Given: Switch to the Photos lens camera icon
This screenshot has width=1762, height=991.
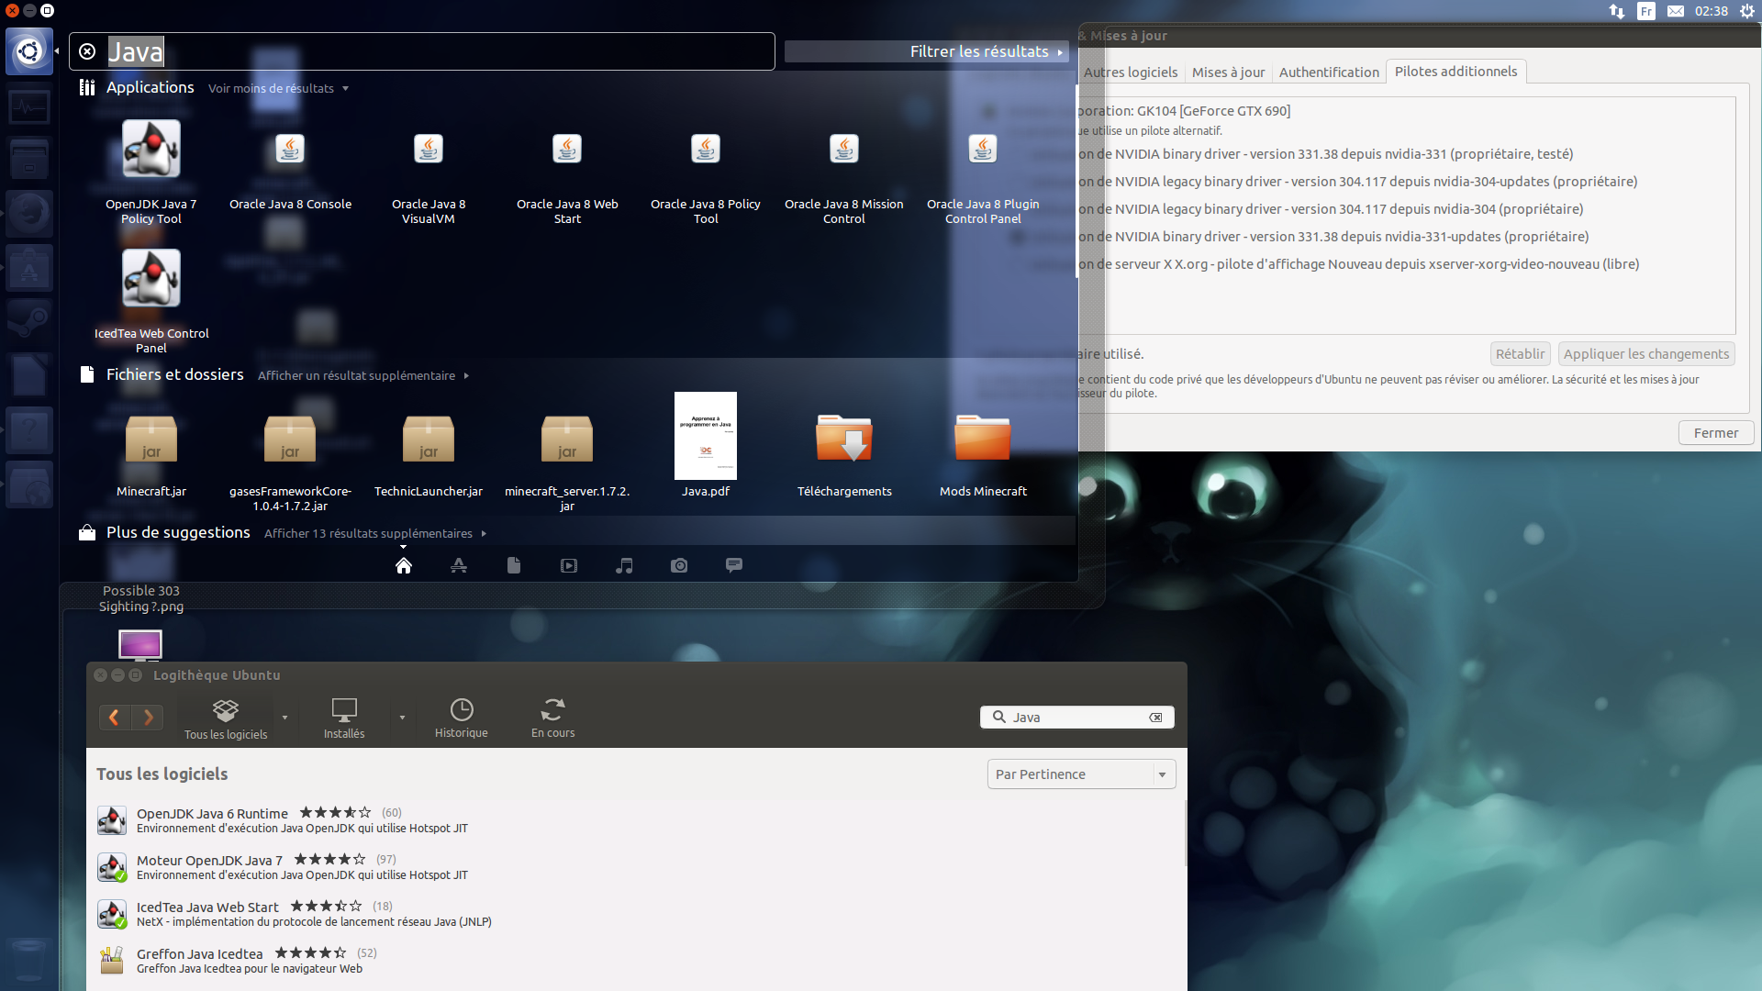Looking at the screenshot, I should (x=679, y=566).
